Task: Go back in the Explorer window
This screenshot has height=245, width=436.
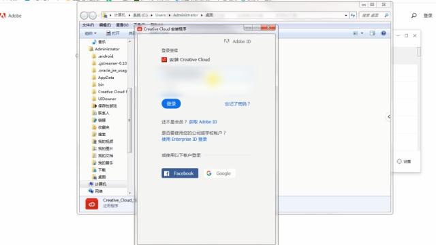Action: point(84,16)
